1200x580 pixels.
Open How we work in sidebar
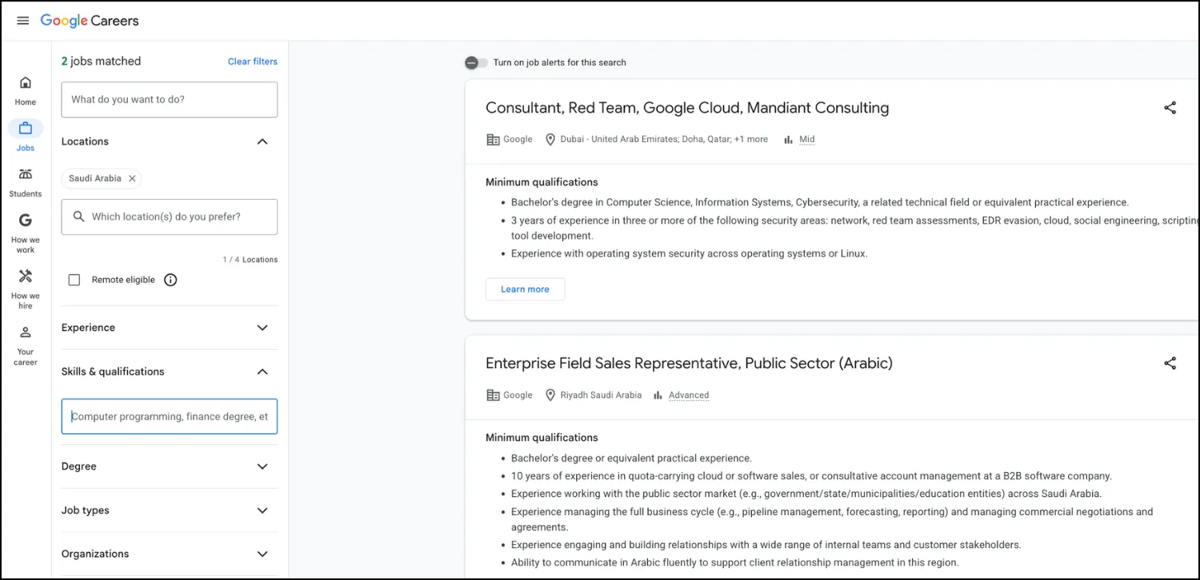(x=26, y=233)
